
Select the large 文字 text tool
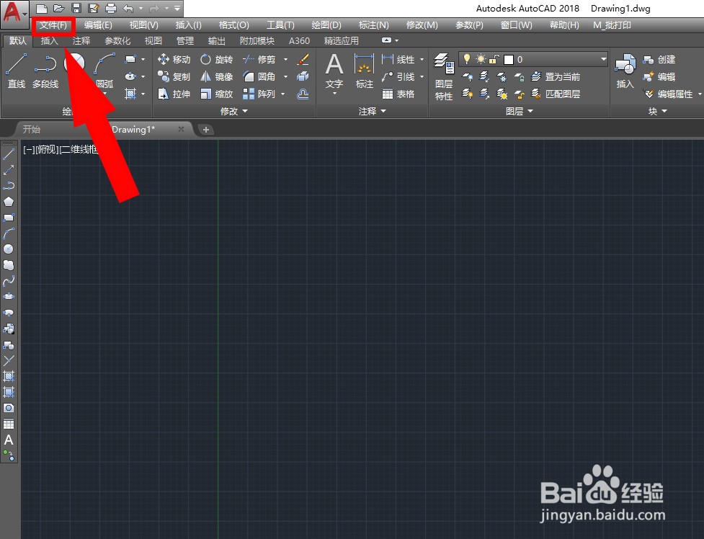334,72
